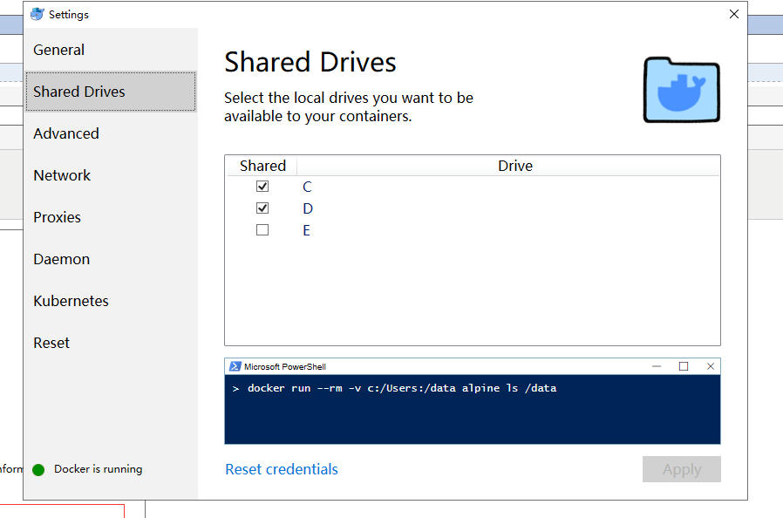
Task: Open the General settings tab
Action: pyautogui.click(x=59, y=50)
